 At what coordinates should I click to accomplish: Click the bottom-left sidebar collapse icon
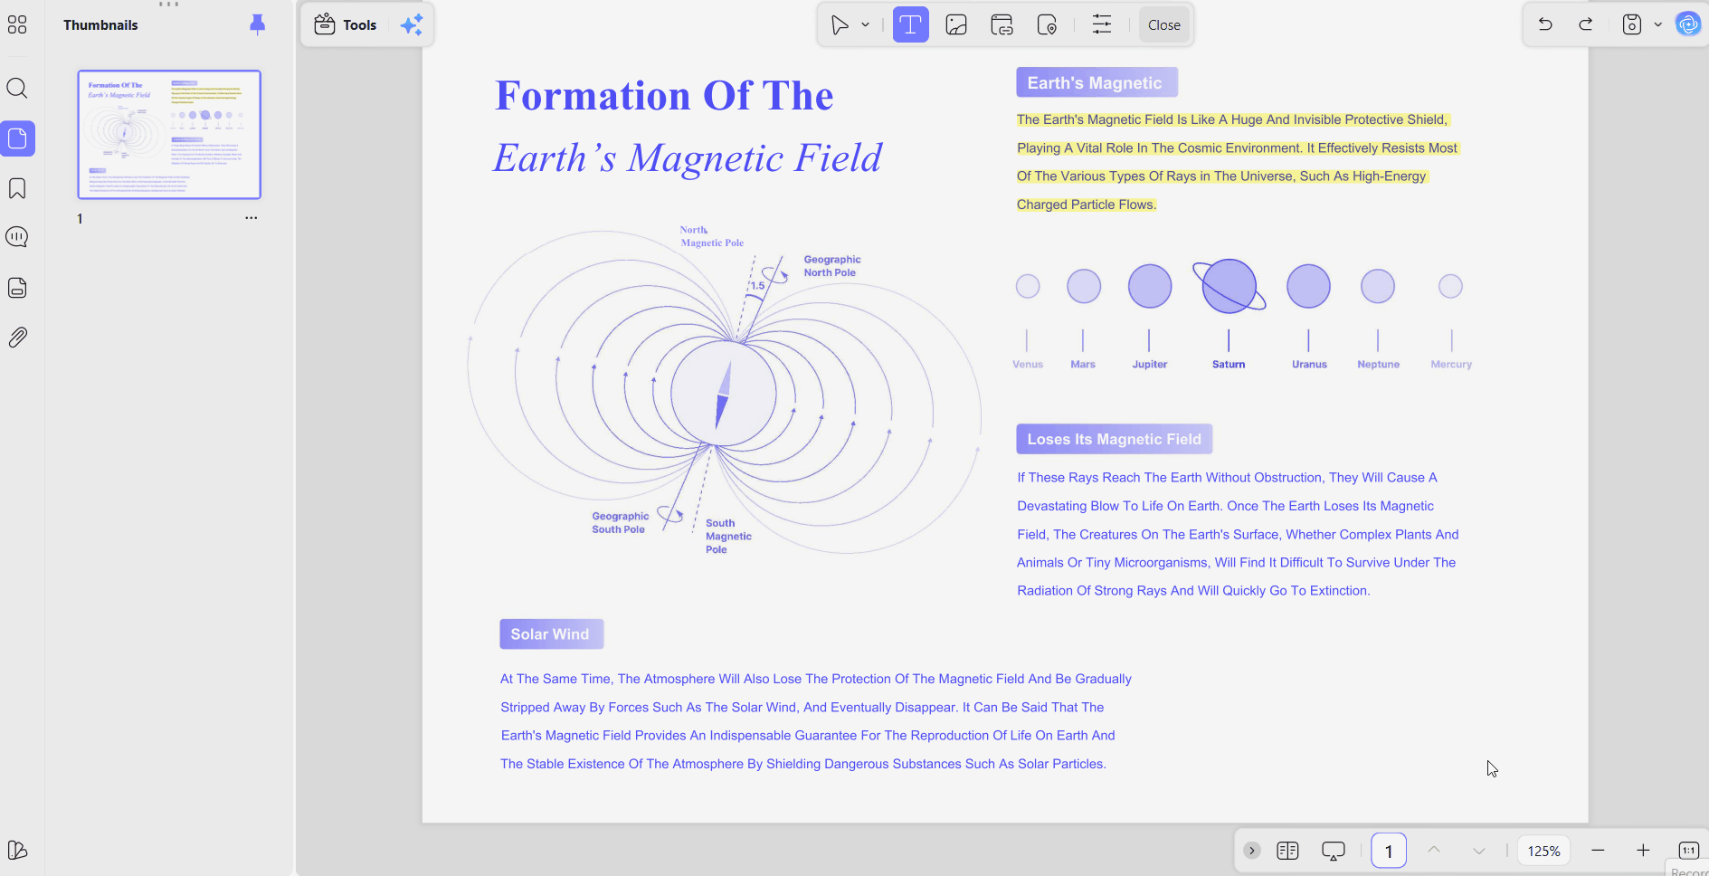point(17,850)
